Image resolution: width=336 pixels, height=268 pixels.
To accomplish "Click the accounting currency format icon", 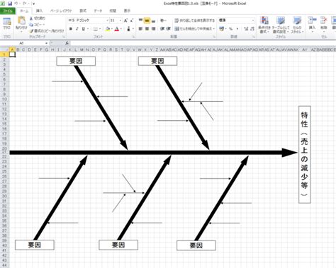I will coord(221,29).
